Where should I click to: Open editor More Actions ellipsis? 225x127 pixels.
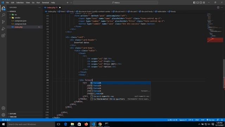click(x=222, y=7)
